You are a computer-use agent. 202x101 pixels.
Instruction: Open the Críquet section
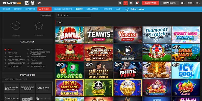tap(6, 9)
